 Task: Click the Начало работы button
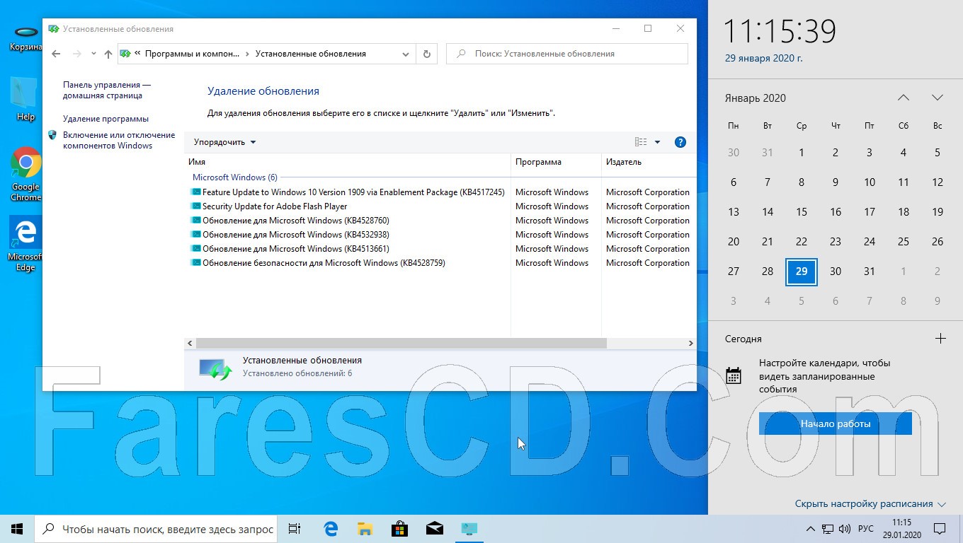836,424
